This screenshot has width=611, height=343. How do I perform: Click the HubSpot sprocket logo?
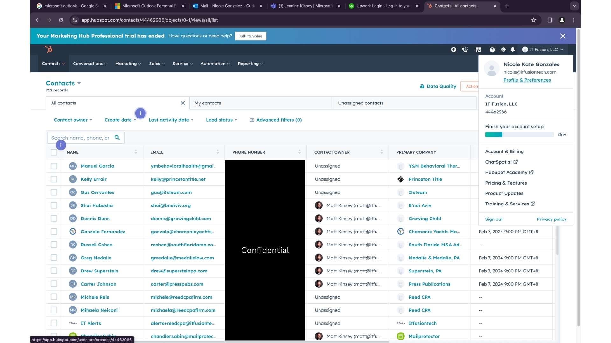pyautogui.click(x=49, y=49)
